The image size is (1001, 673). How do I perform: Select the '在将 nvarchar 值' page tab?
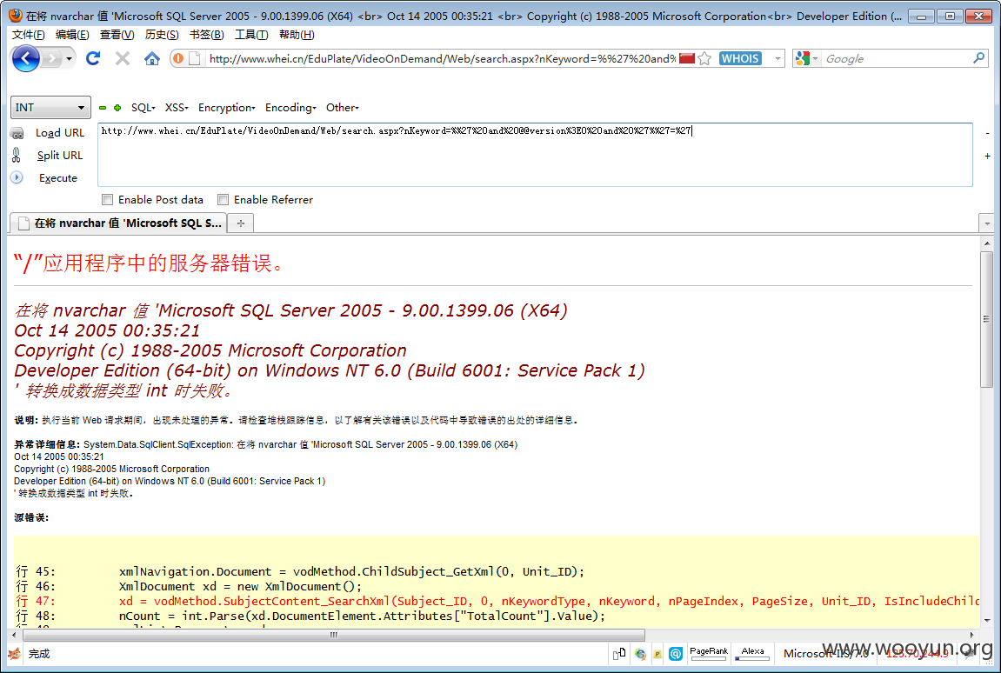(x=119, y=223)
